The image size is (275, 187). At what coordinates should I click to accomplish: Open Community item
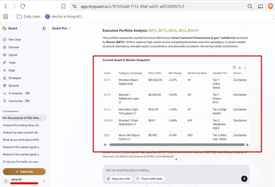point(17,101)
